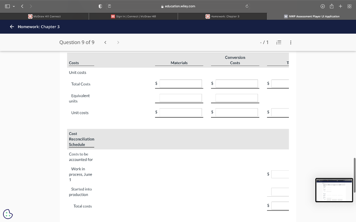Select the education.wiley.com address bar
Viewport: 356px width, 222px height.
[178, 6]
